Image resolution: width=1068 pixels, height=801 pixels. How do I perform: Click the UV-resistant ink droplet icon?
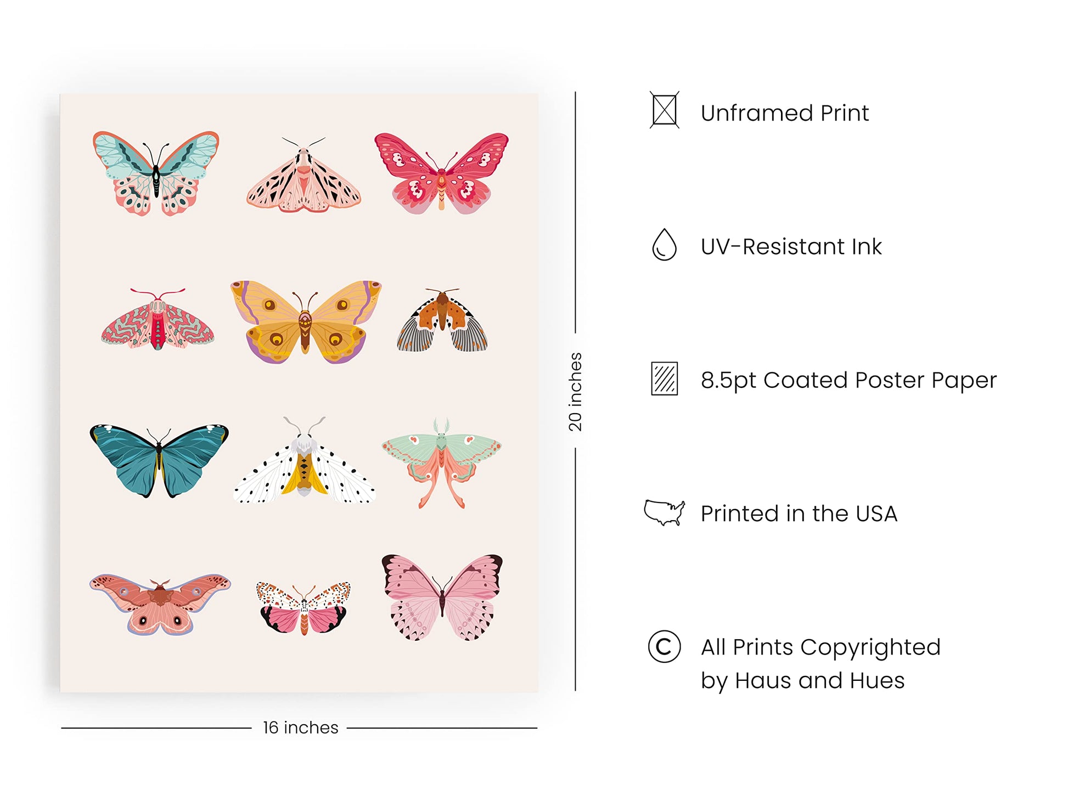click(x=664, y=245)
